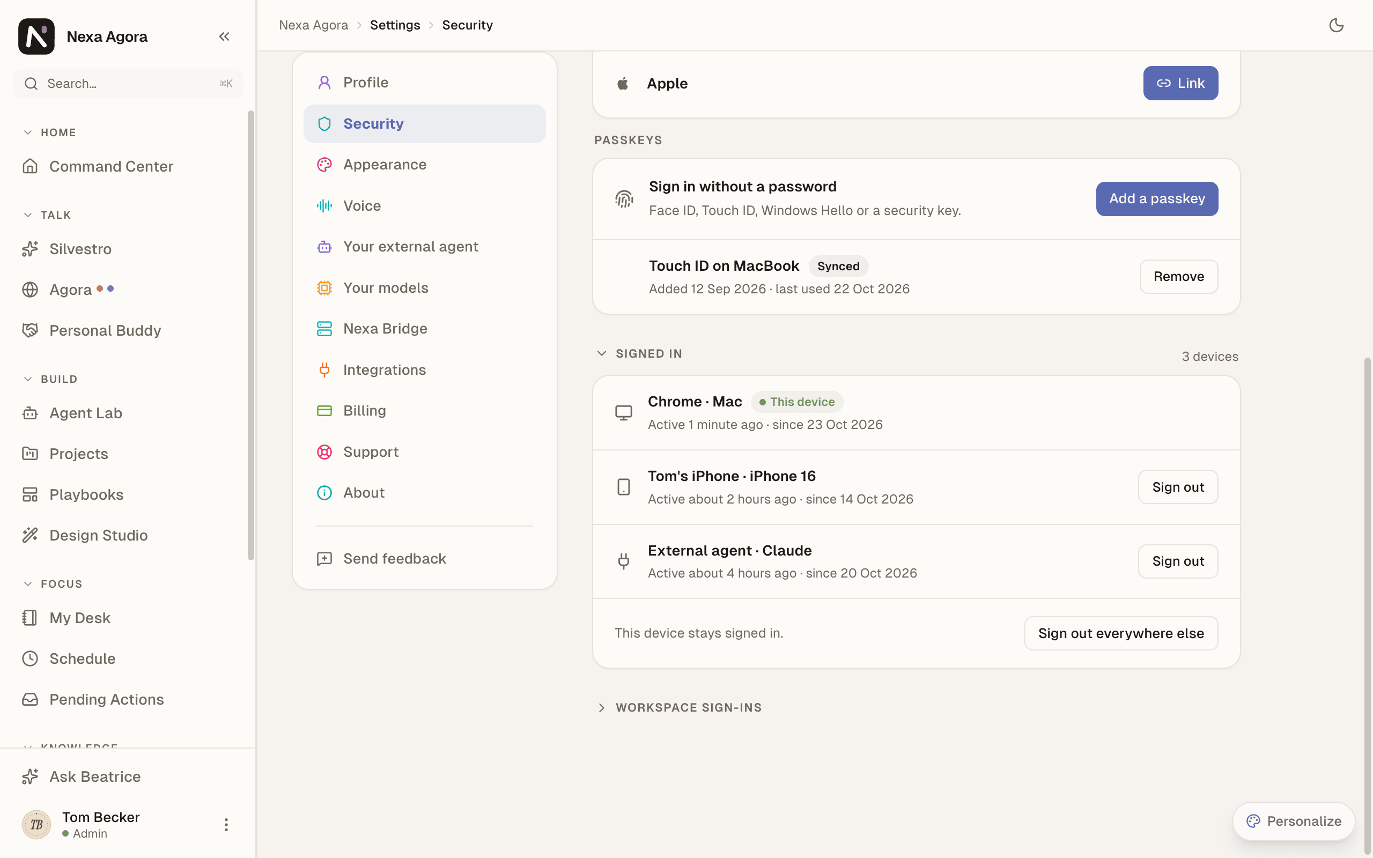The height and width of the screenshot is (858, 1373).
Task: Click the Synced badge
Action: click(x=838, y=266)
